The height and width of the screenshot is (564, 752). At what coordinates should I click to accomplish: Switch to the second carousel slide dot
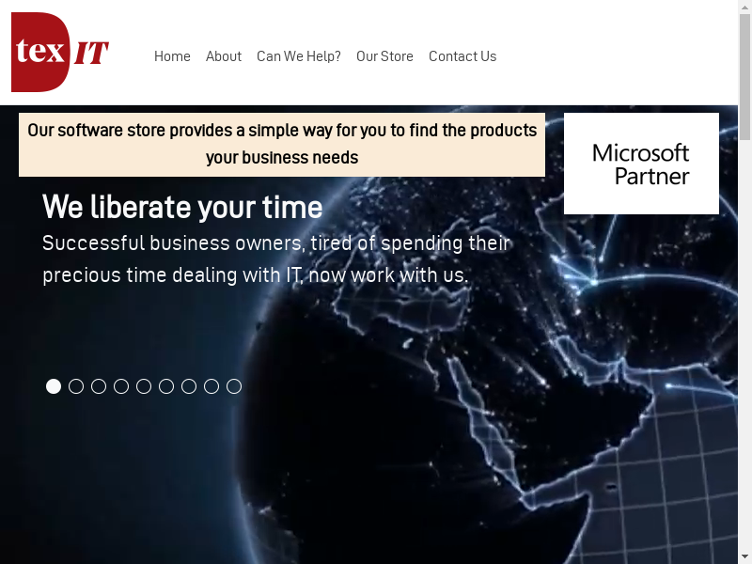point(76,386)
